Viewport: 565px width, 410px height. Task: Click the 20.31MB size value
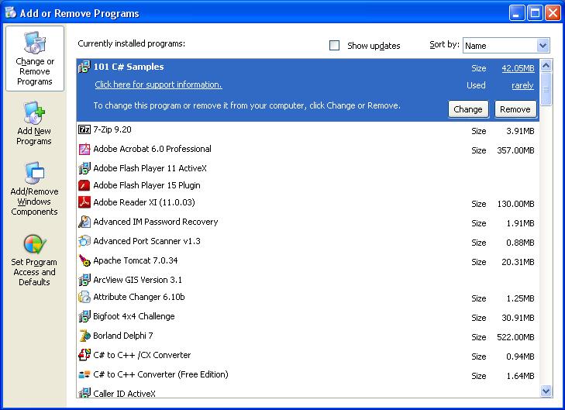pyautogui.click(x=518, y=262)
